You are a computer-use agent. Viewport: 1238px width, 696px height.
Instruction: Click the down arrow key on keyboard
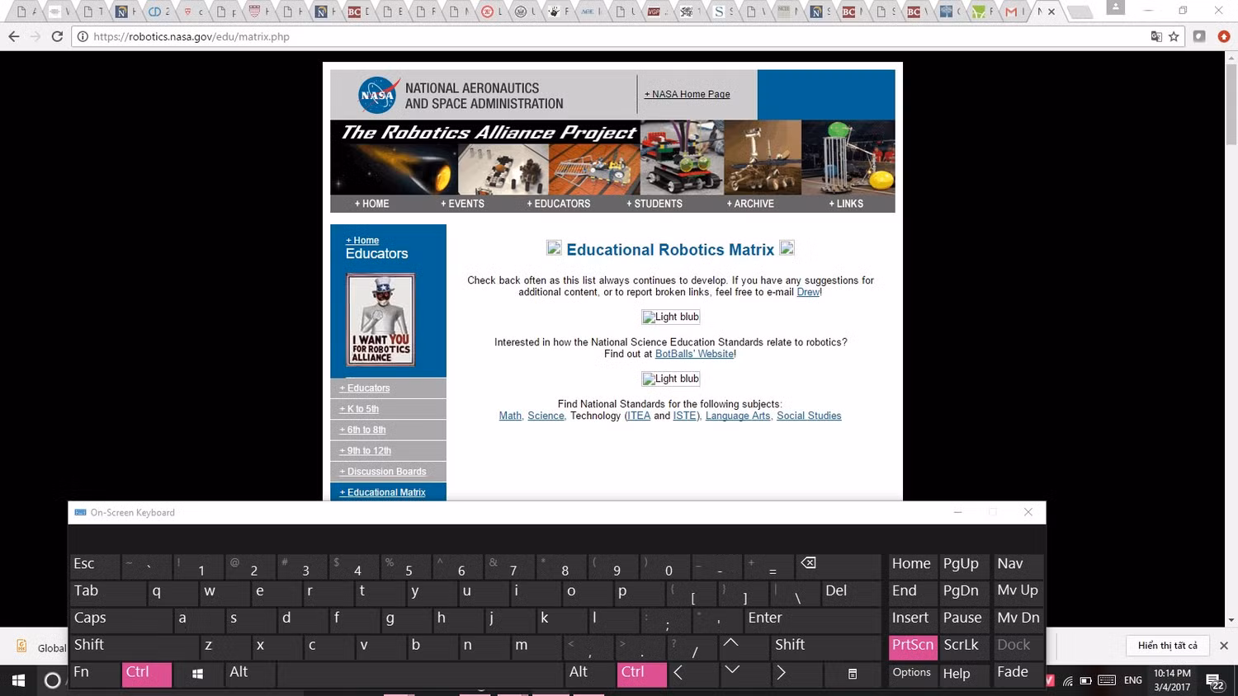tap(732, 672)
